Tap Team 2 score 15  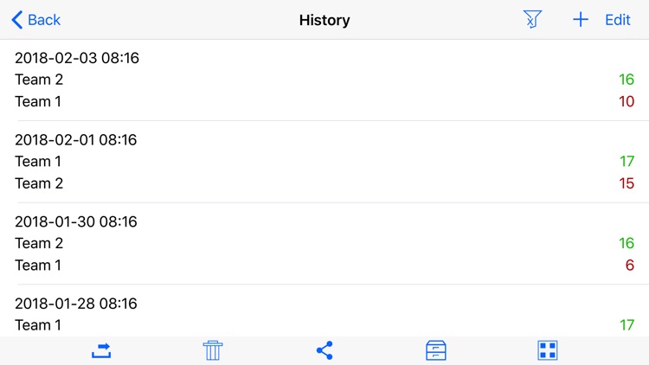tap(627, 183)
